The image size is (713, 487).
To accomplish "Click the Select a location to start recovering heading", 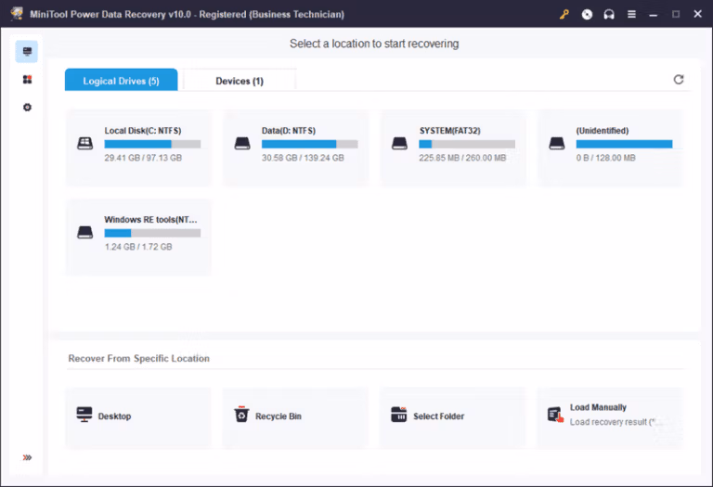I will tap(374, 44).
